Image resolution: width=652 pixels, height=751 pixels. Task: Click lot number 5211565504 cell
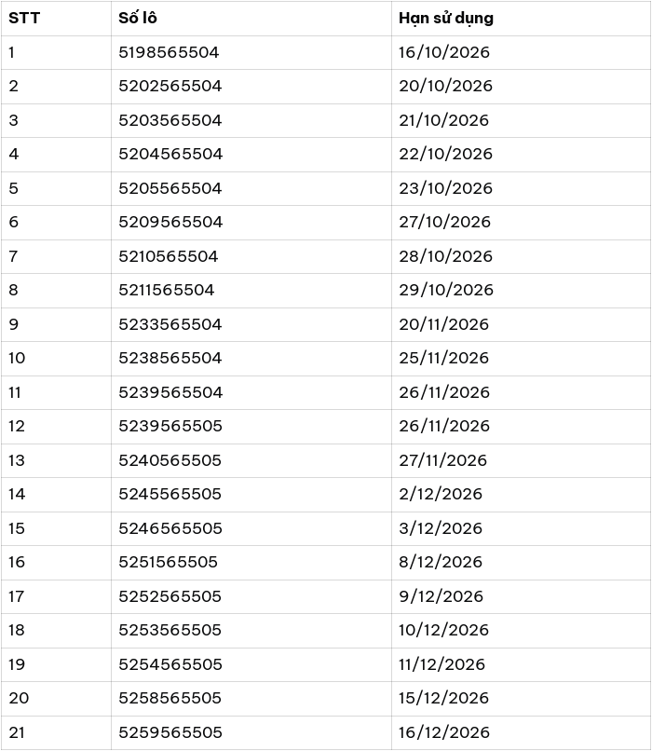[x=167, y=290]
